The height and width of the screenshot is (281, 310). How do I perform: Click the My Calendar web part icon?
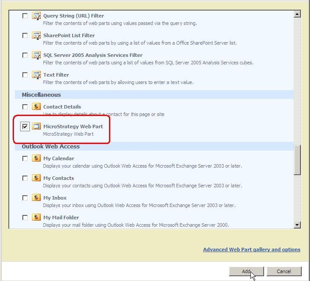[36, 158]
